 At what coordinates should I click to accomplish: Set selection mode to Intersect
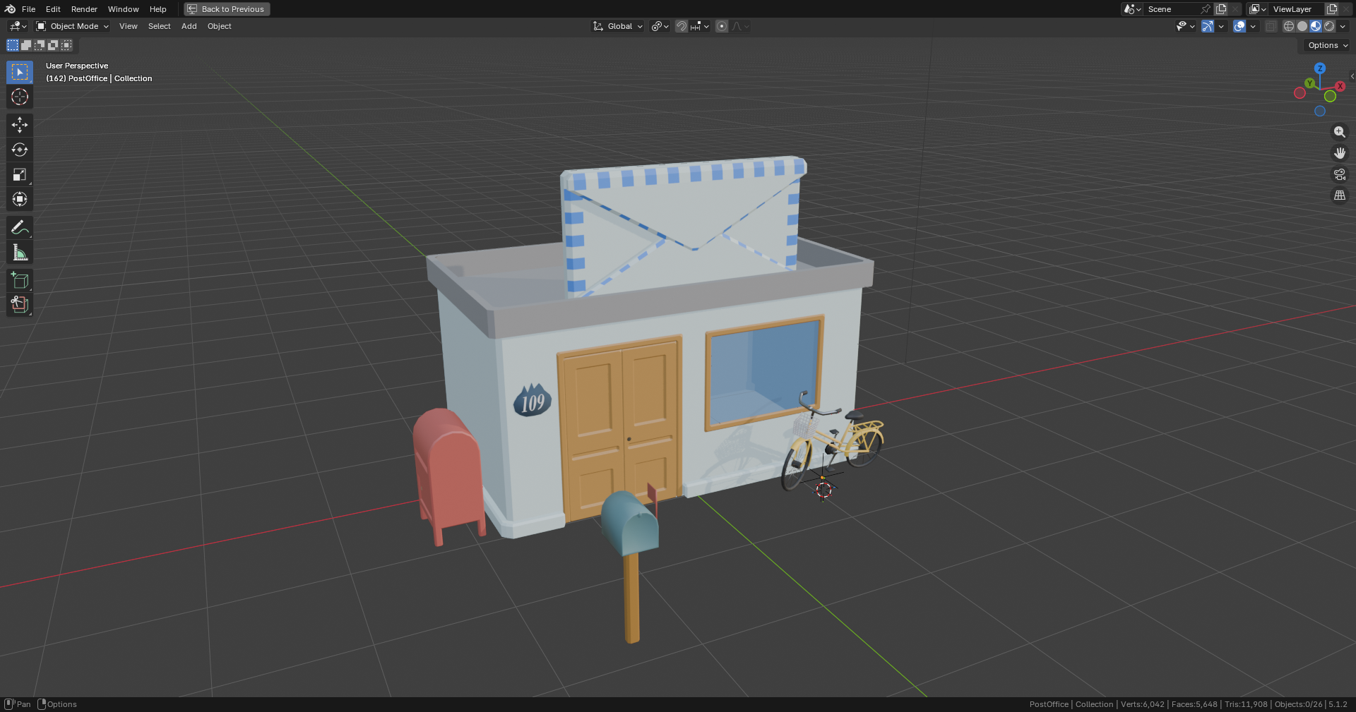tap(66, 45)
